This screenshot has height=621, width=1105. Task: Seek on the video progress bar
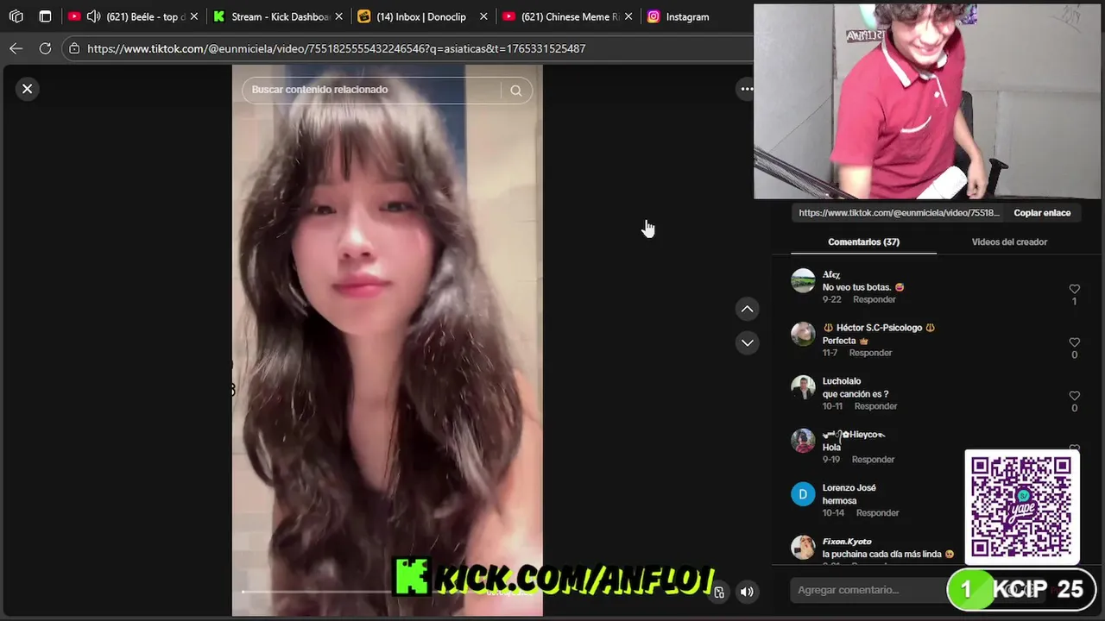pyautogui.click(x=388, y=592)
